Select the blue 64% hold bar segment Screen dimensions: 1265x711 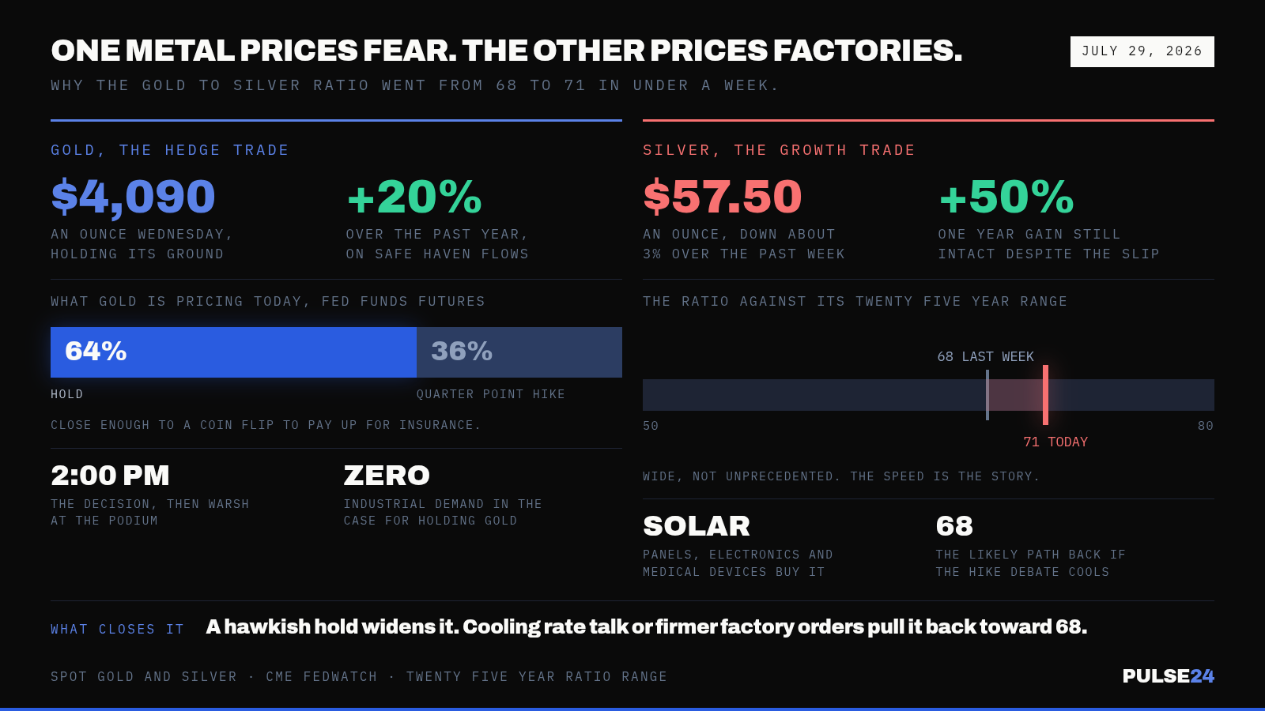[233, 352]
